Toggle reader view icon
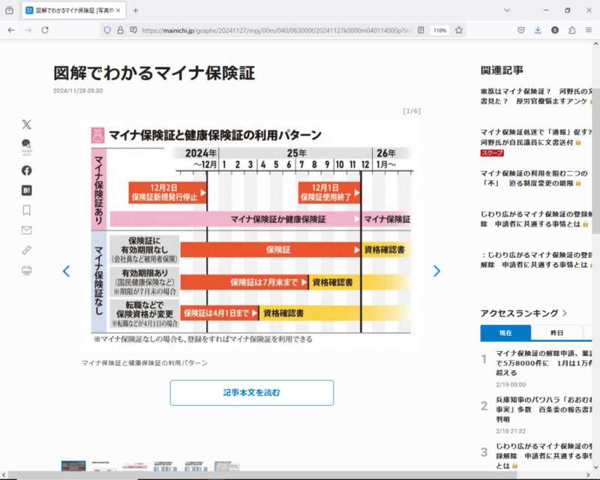600x480 pixels. point(421,30)
